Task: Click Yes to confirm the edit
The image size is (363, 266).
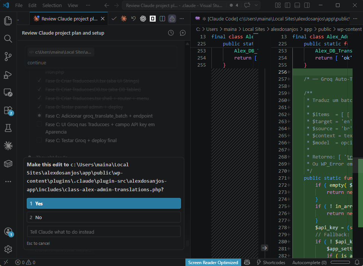Action: click(x=104, y=203)
